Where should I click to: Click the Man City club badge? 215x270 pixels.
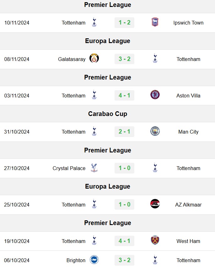coord(155,131)
